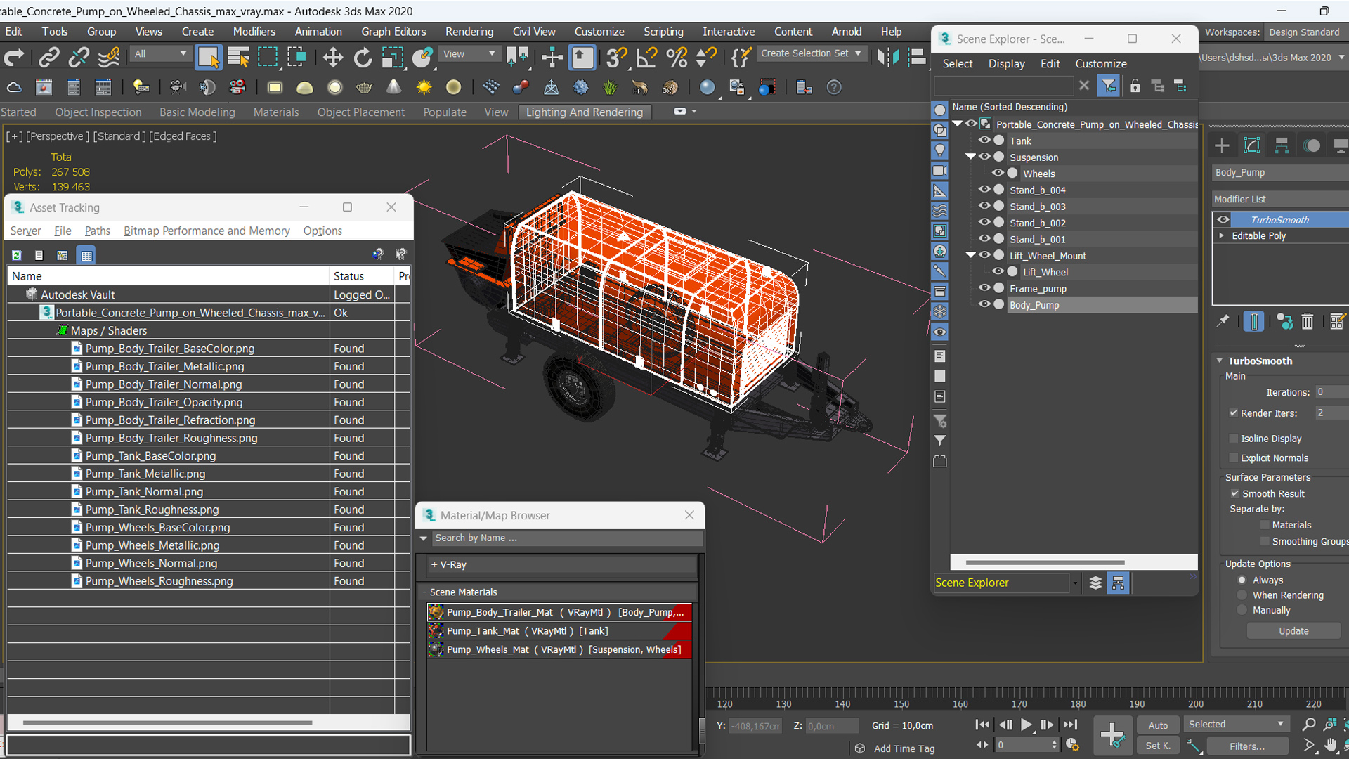
Task: Select the Move transform tool
Action: click(x=333, y=57)
